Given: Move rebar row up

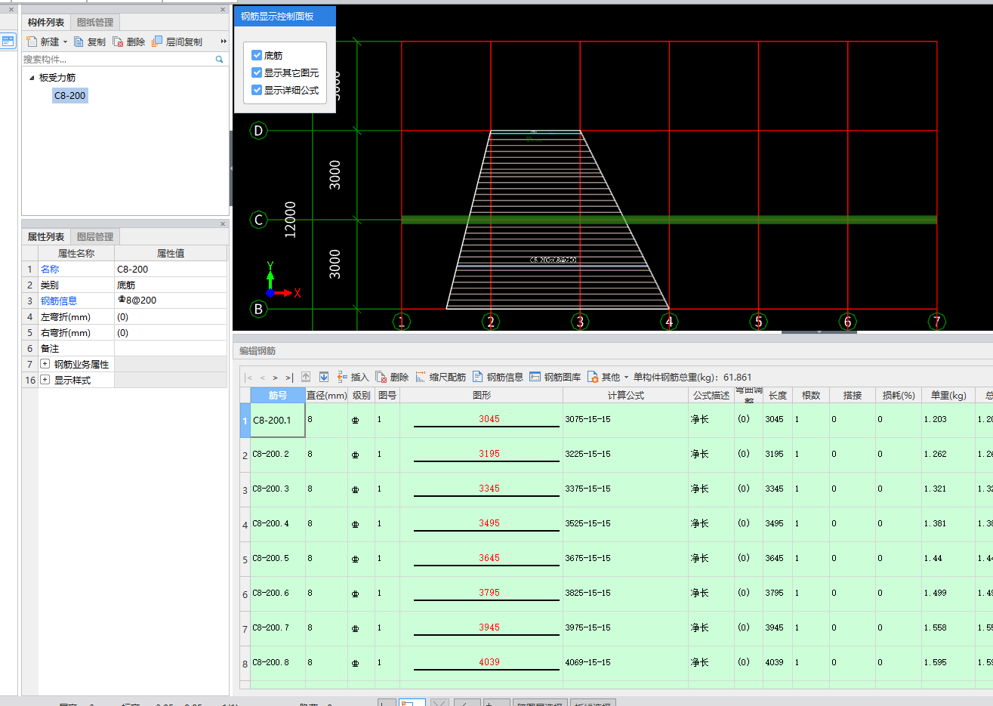Looking at the screenshot, I should tap(306, 377).
